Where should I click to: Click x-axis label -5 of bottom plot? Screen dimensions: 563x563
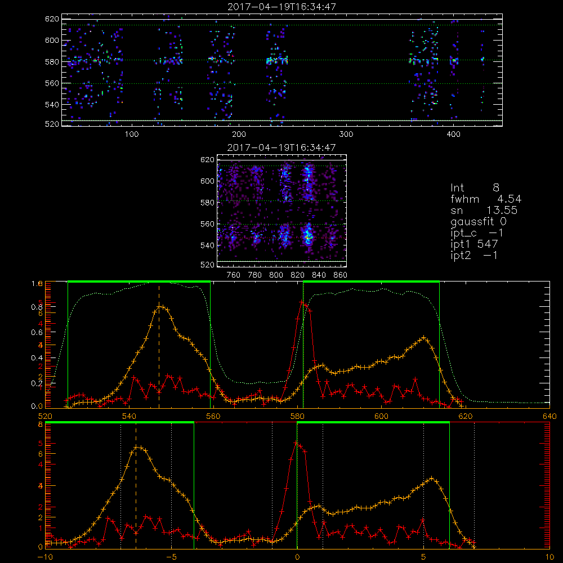pyautogui.click(x=172, y=557)
